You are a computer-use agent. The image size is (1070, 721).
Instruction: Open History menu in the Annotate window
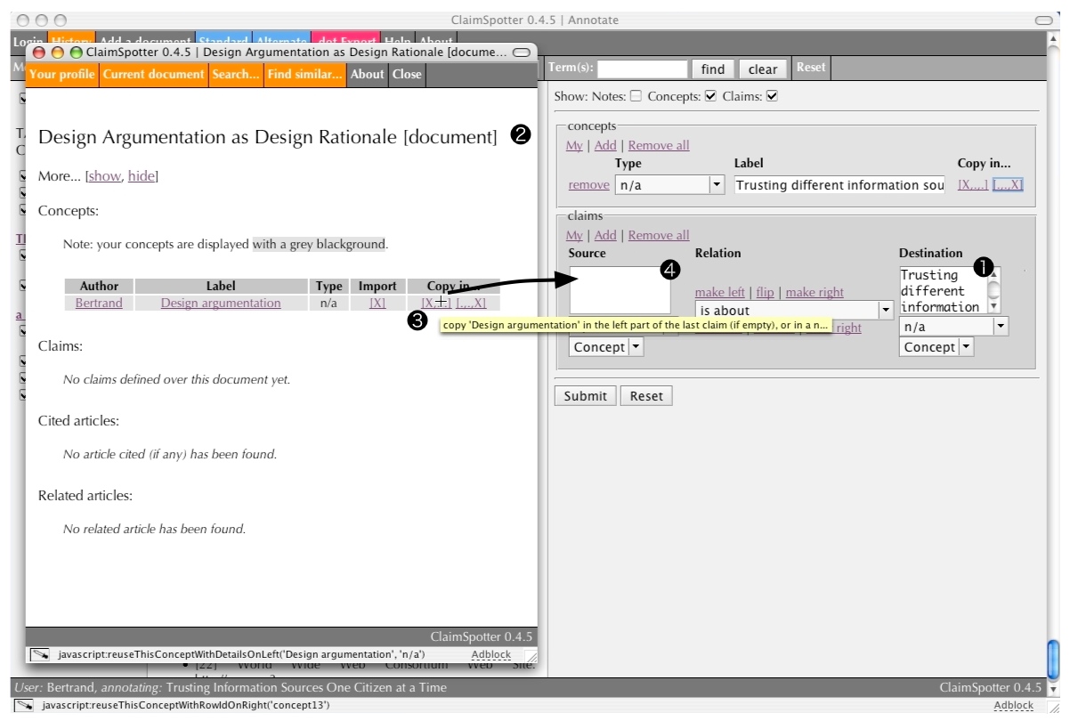(x=70, y=41)
